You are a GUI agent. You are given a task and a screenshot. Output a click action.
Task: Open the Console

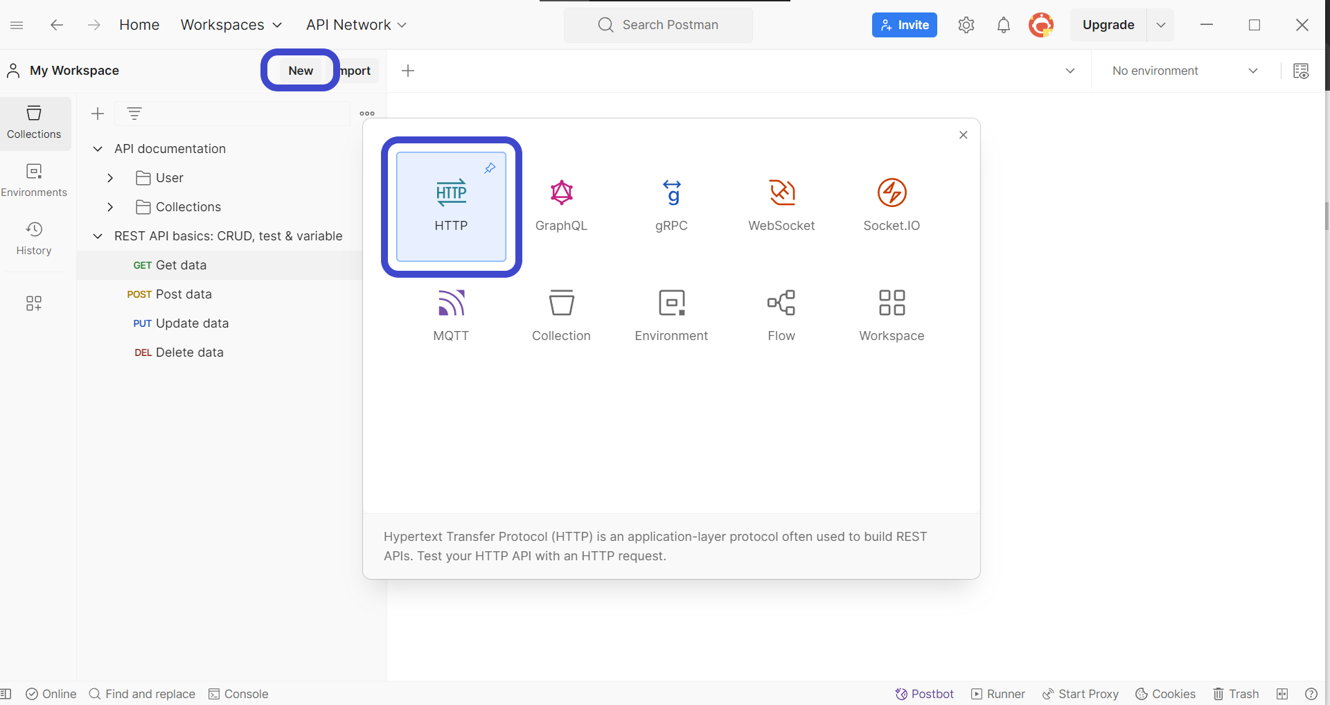(238, 694)
